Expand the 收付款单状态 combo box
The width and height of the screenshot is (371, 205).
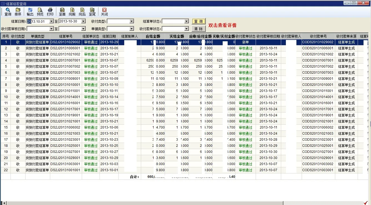click(187, 29)
